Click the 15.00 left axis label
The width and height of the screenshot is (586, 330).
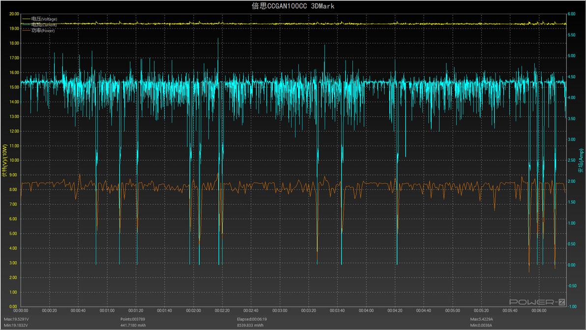[14, 87]
